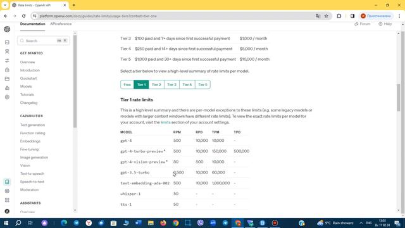The image size is (405, 228).
Task: Open the account avatar in left rail
Action: (7, 211)
